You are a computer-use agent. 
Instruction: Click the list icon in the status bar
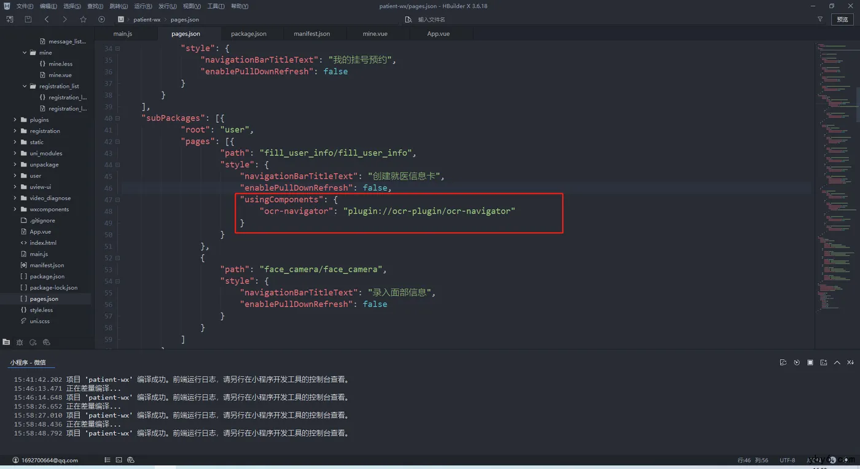coord(107,460)
